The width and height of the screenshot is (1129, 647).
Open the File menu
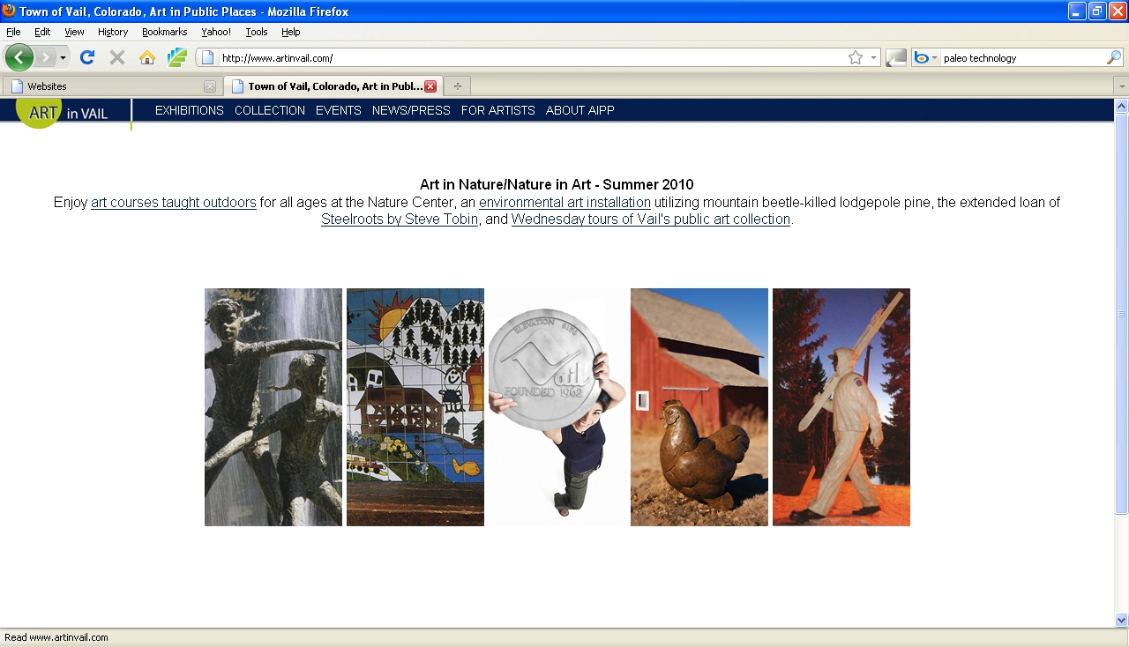point(13,32)
